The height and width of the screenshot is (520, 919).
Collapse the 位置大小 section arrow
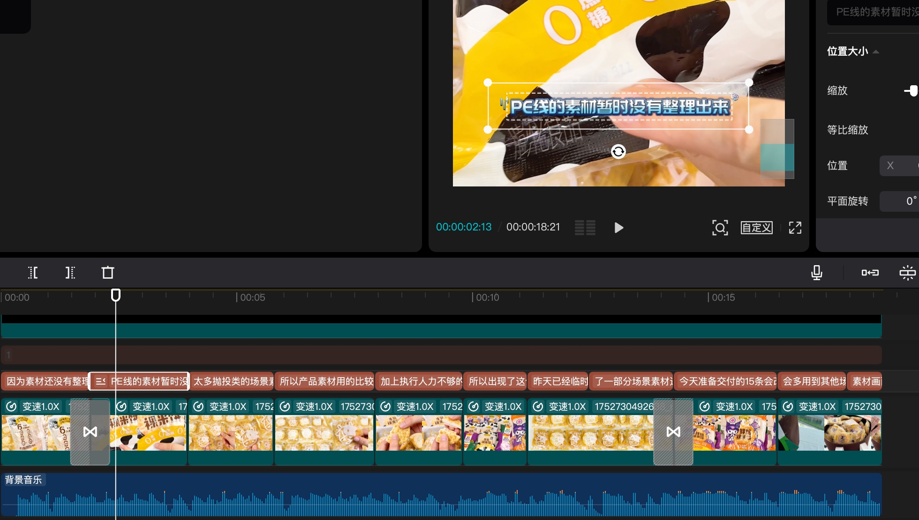coord(876,52)
